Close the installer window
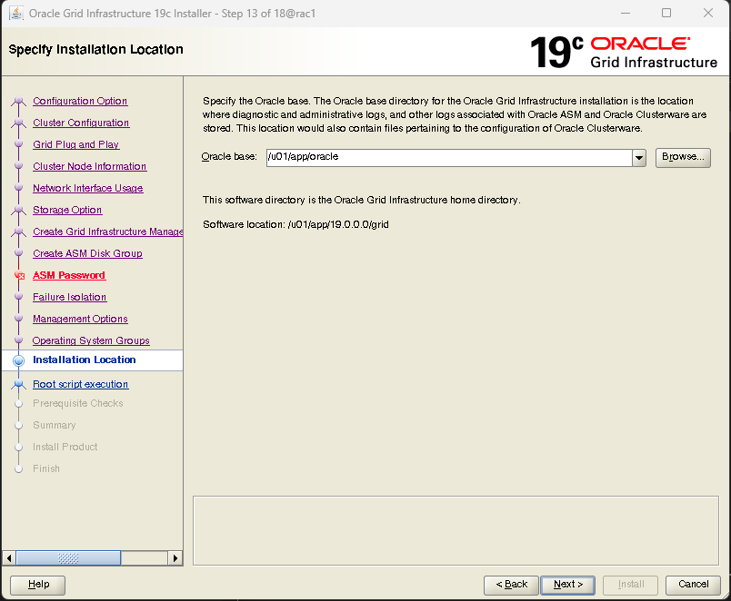This screenshot has width=731, height=601. tap(708, 13)
